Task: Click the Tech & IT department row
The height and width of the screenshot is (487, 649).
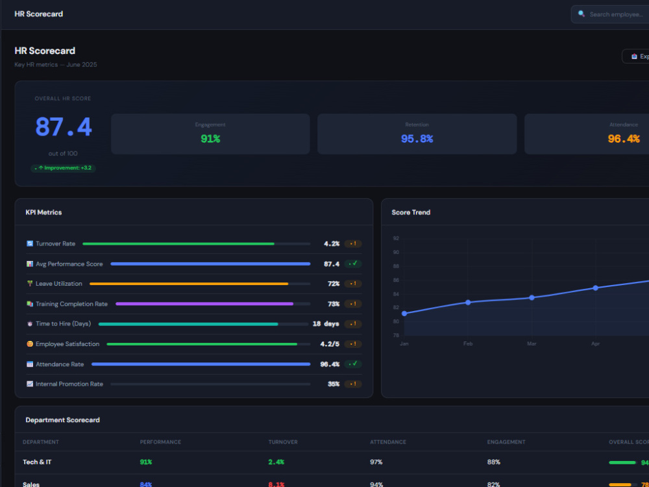Action: click(332, 462)
